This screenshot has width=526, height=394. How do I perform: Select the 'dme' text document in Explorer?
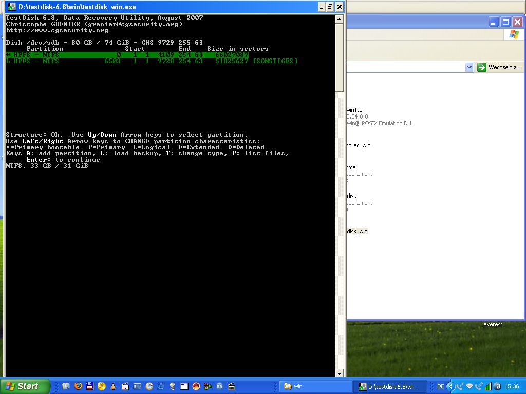click(351, 167)
